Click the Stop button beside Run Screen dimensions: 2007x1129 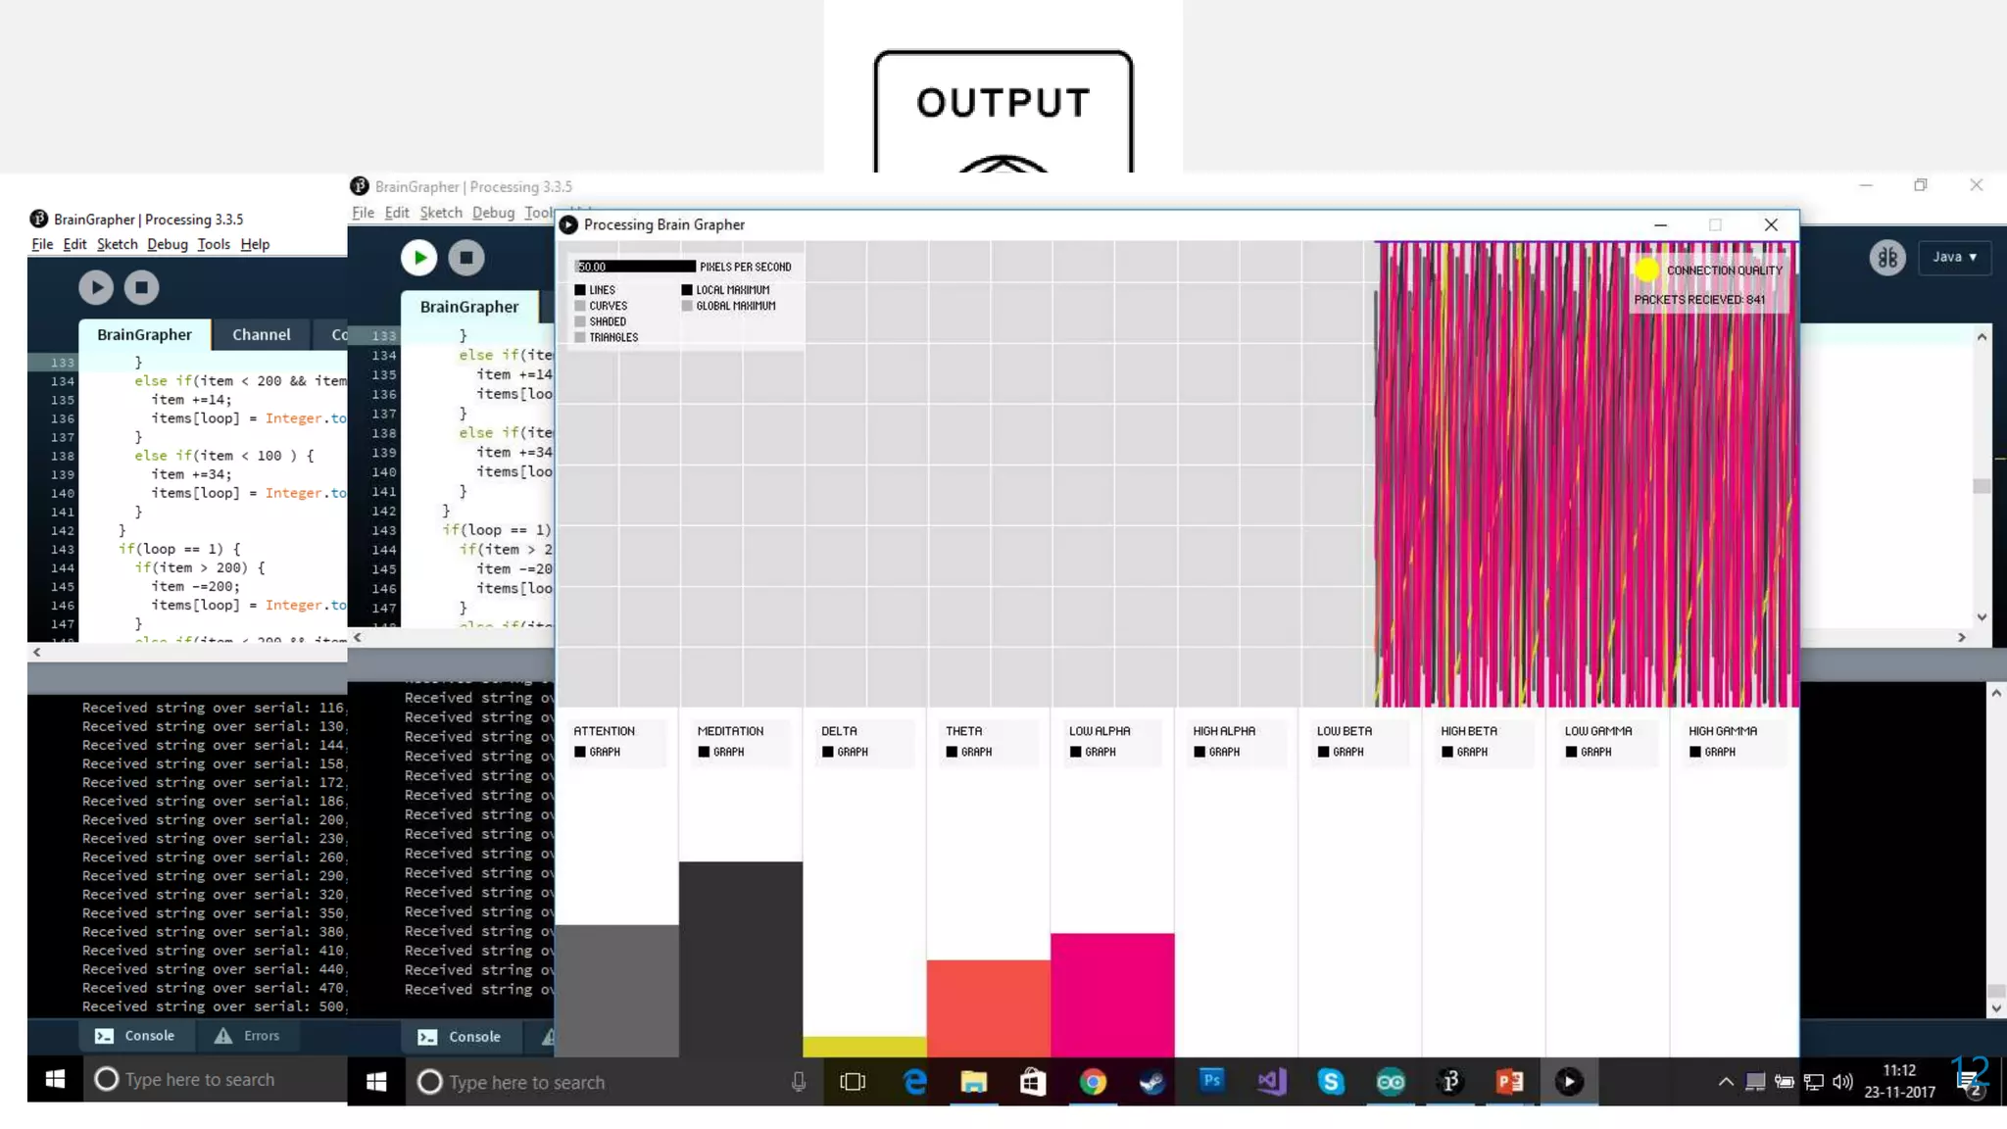tap(466, 258)
